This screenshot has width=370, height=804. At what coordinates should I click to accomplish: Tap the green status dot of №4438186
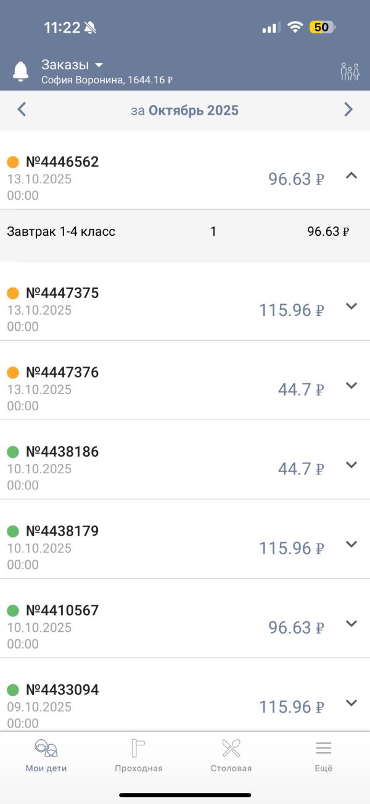pyautogui.click(x=13, y=452)
